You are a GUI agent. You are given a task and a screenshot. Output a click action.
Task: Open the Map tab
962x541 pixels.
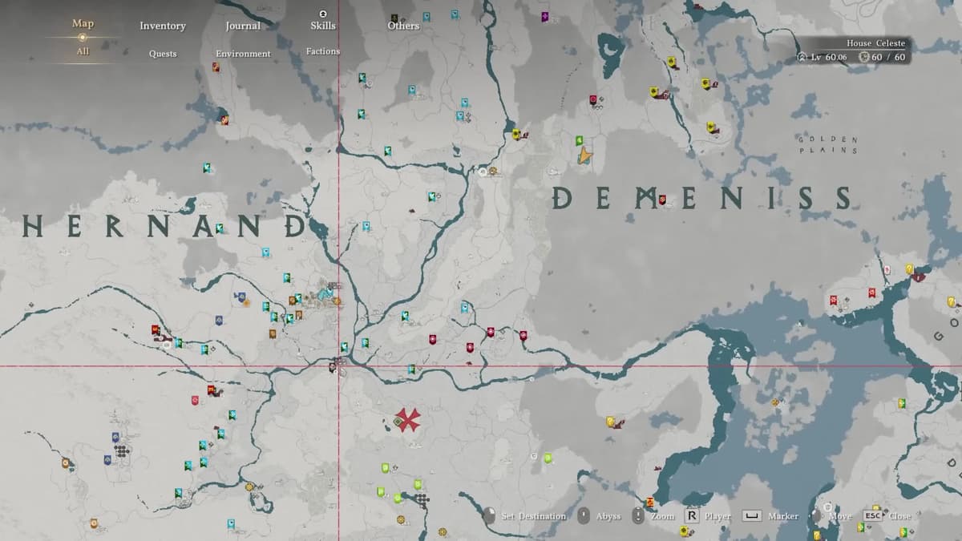tap(83, 23)
